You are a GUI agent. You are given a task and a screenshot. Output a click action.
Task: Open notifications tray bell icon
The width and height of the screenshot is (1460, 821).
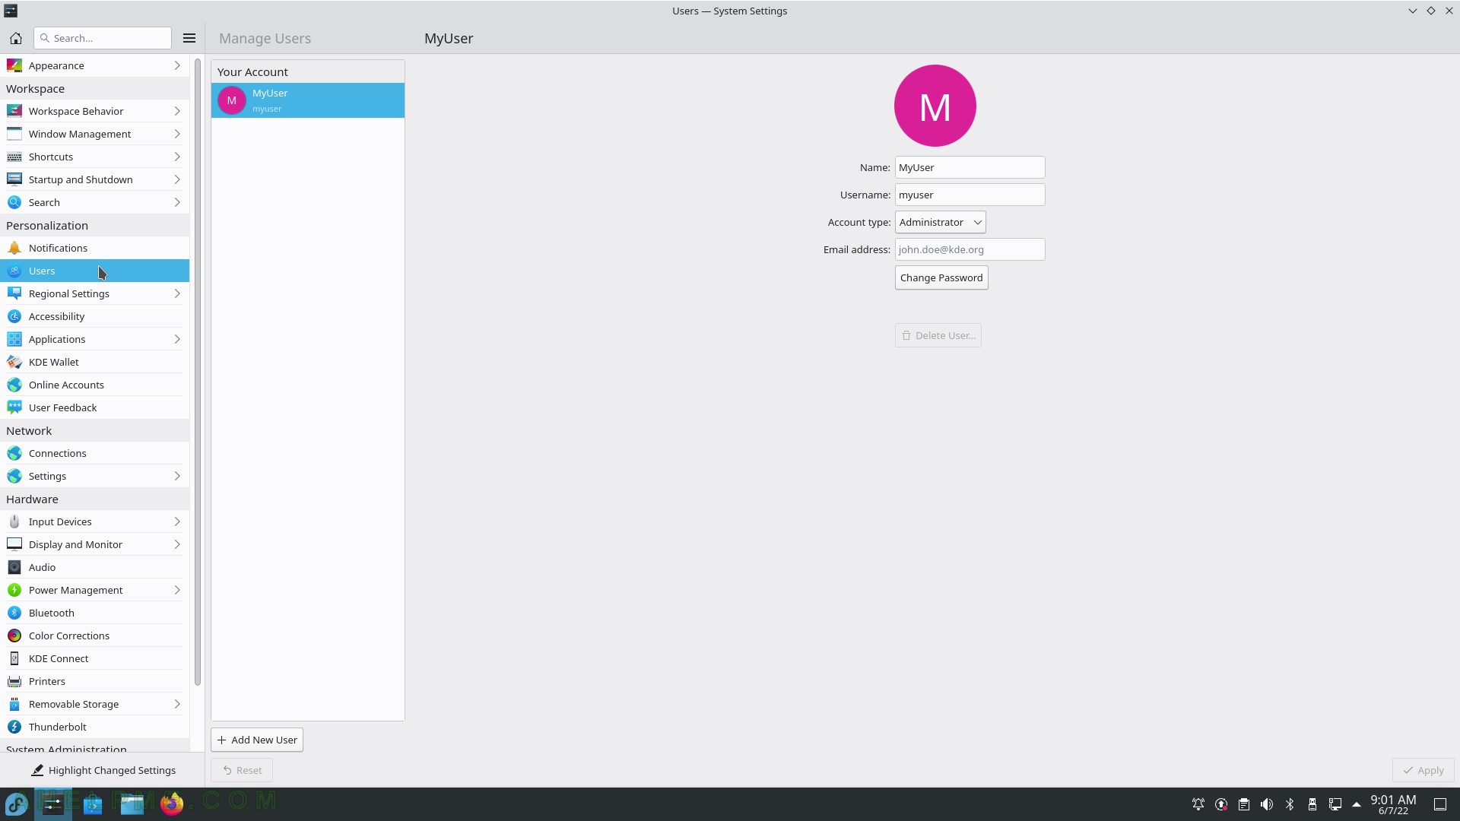tap(1198, 804)
